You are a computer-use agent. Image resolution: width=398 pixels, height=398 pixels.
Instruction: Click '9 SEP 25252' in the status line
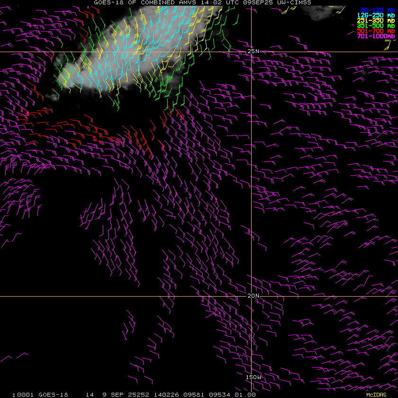tap(126, 395)
